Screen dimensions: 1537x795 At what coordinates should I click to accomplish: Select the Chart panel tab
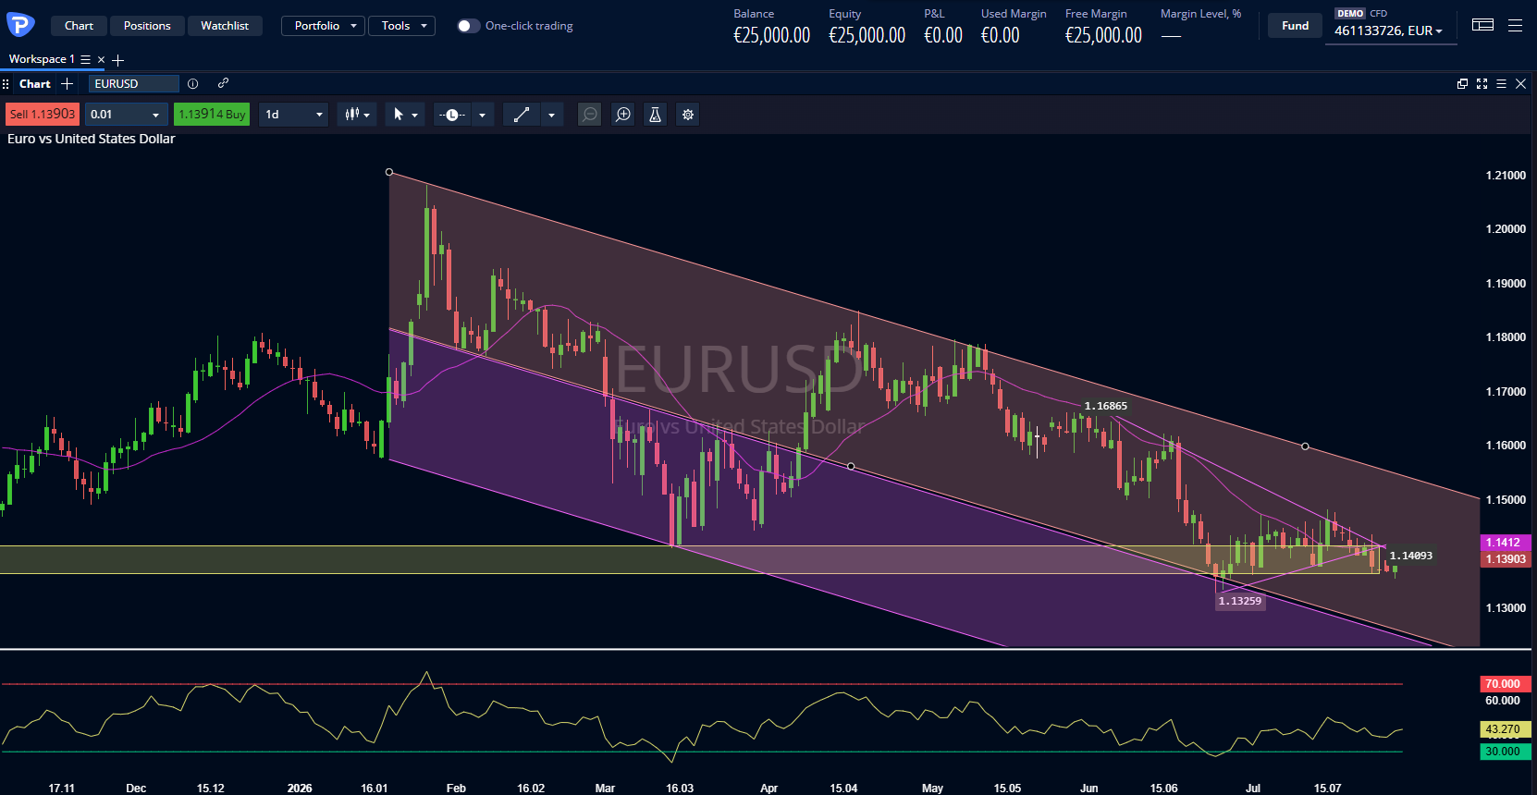pyautogui.click(x=35, y=83)
